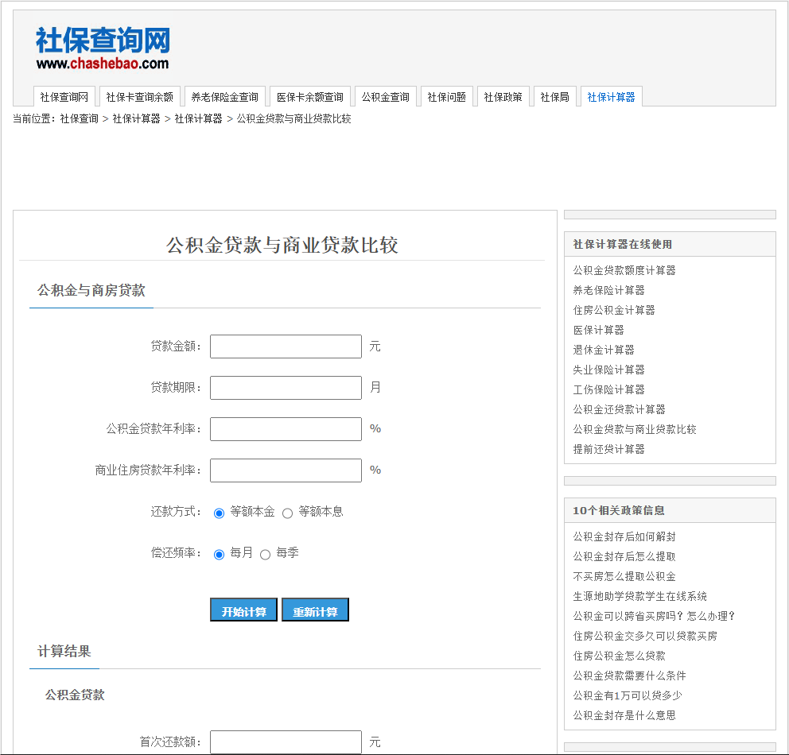This screenshot has width=789, height=755.
Task: Select 等额本金 repayment method
Action: [219, 513]
